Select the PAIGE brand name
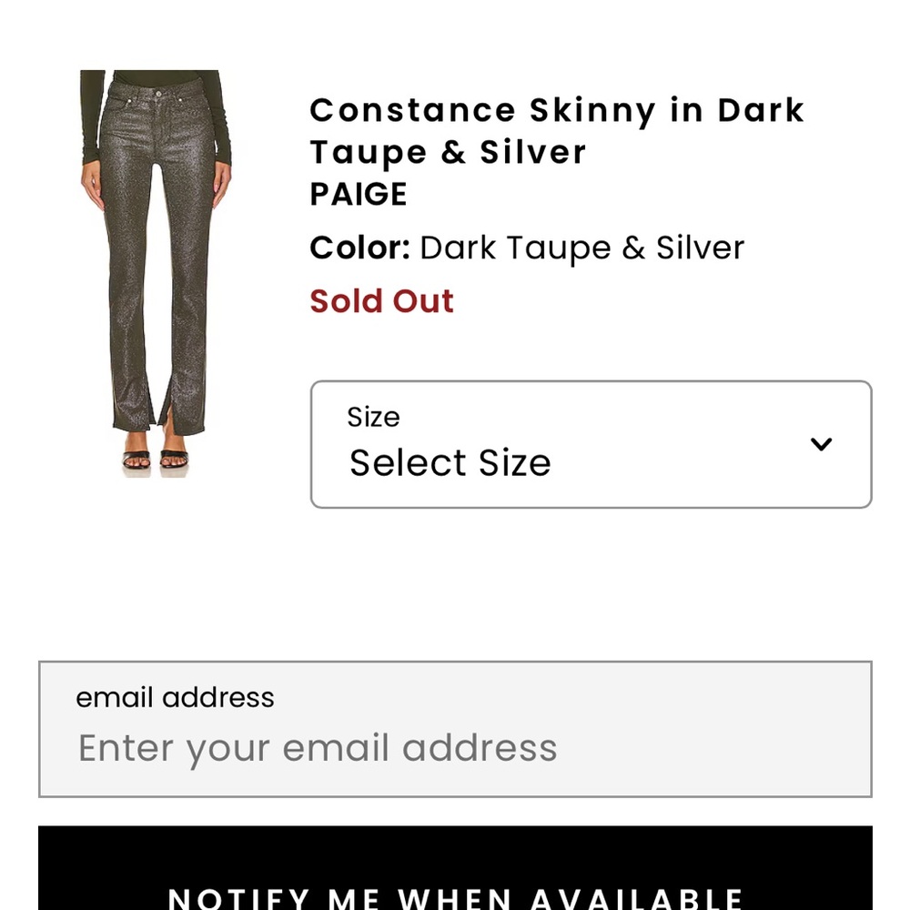This screenshot has width=910, height=910. tap(357, 194)
